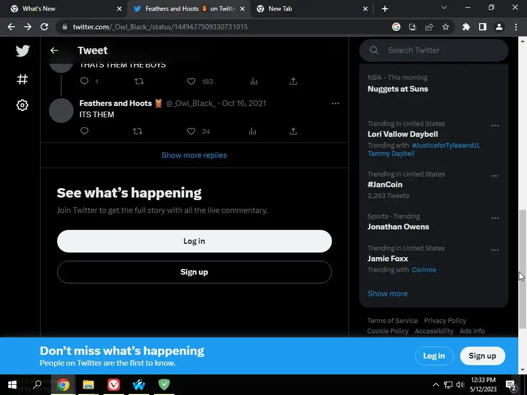Open the #JanCoin trend
The width and height of the screenshot is (527, 395).
click(385, 185)
